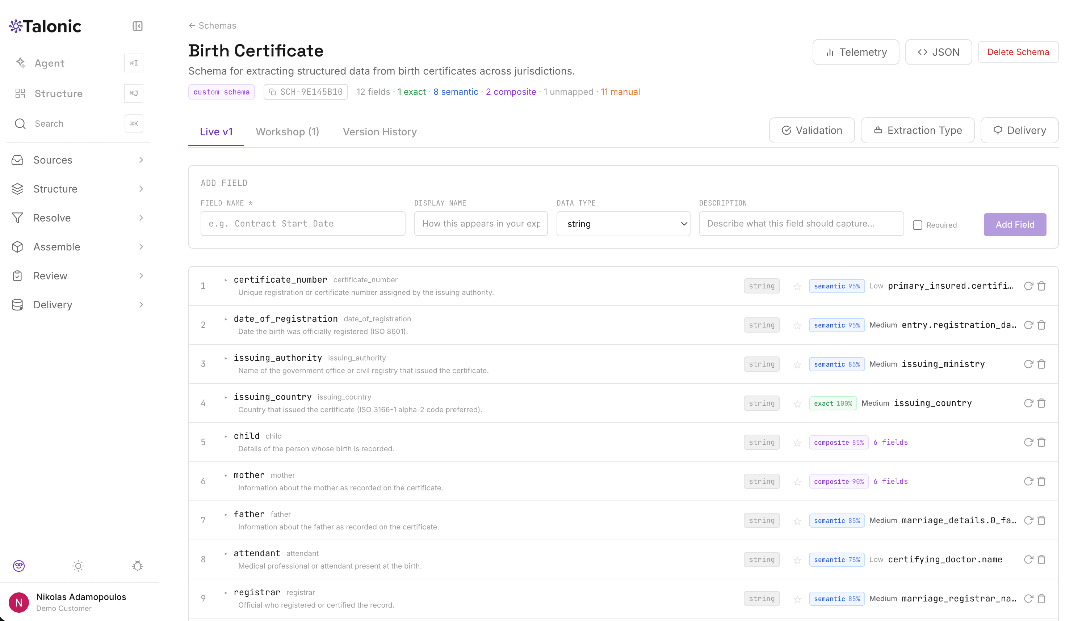Star the date_of_registration field
1082x621 pixels.
tap(797, 326)
